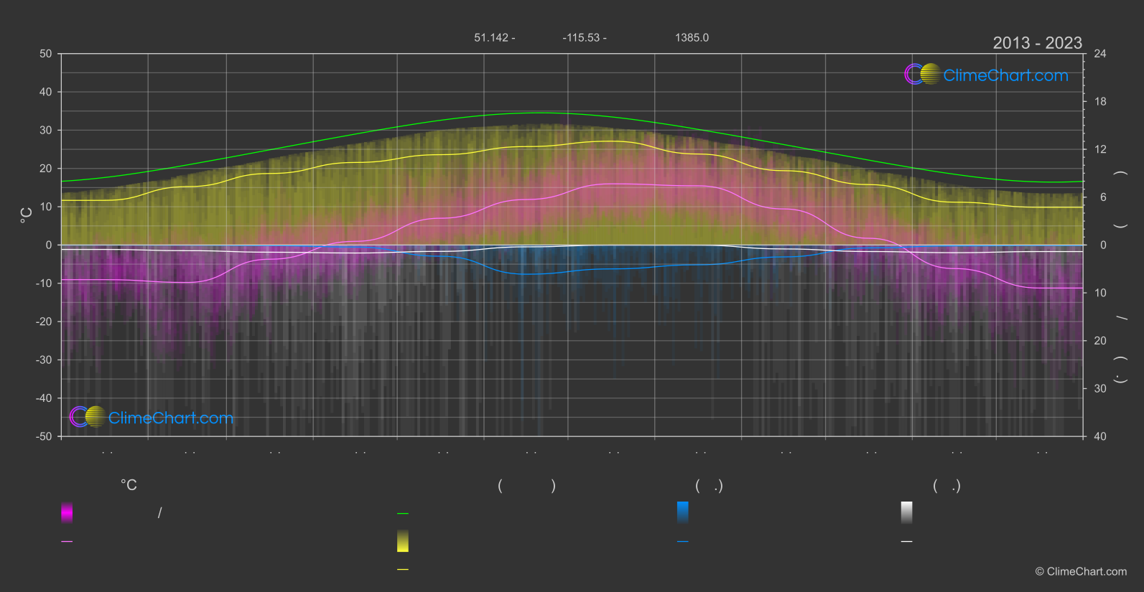Open the ClimeChart.com text link bottom left

[x=171, y=418]
